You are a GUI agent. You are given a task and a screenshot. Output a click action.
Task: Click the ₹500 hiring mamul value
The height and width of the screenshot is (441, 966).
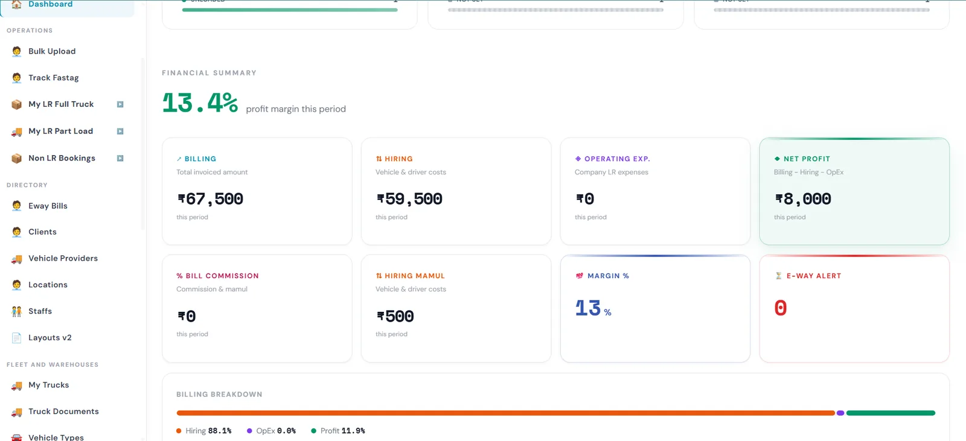point(395,316)
